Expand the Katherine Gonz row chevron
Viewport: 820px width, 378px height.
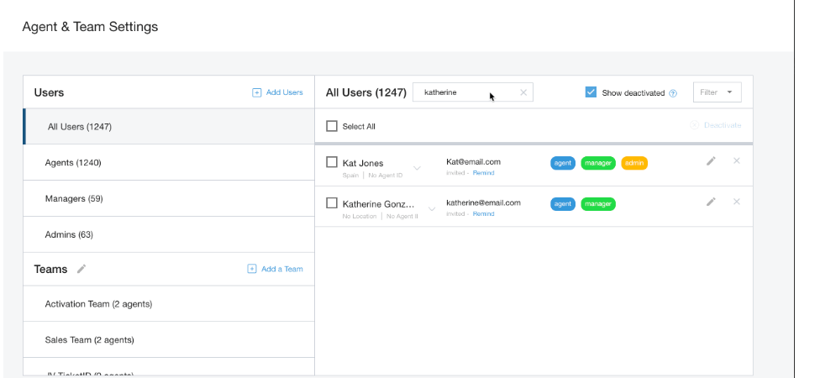click(432, 208)
